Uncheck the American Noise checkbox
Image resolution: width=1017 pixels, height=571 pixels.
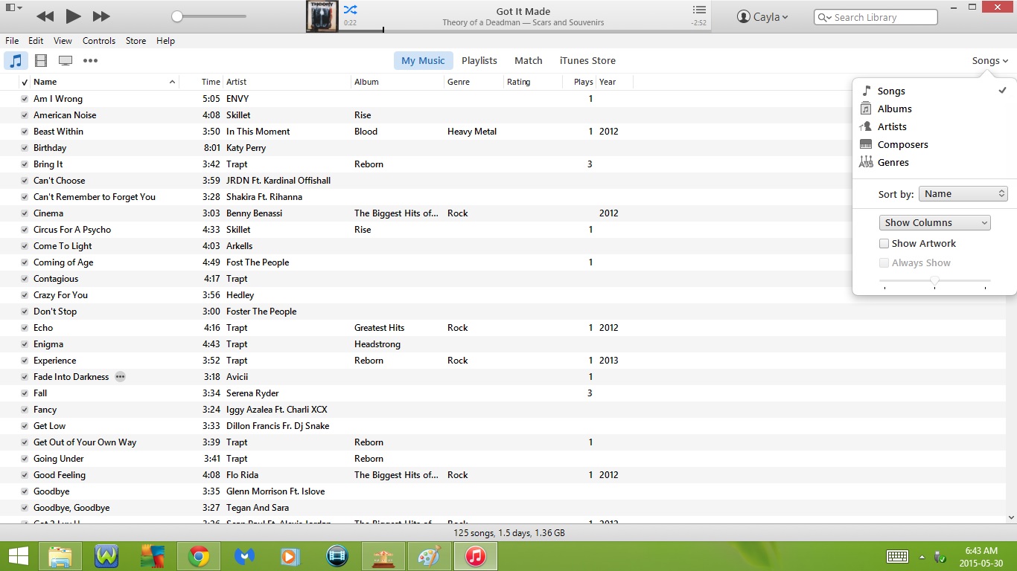click(25, 115)
